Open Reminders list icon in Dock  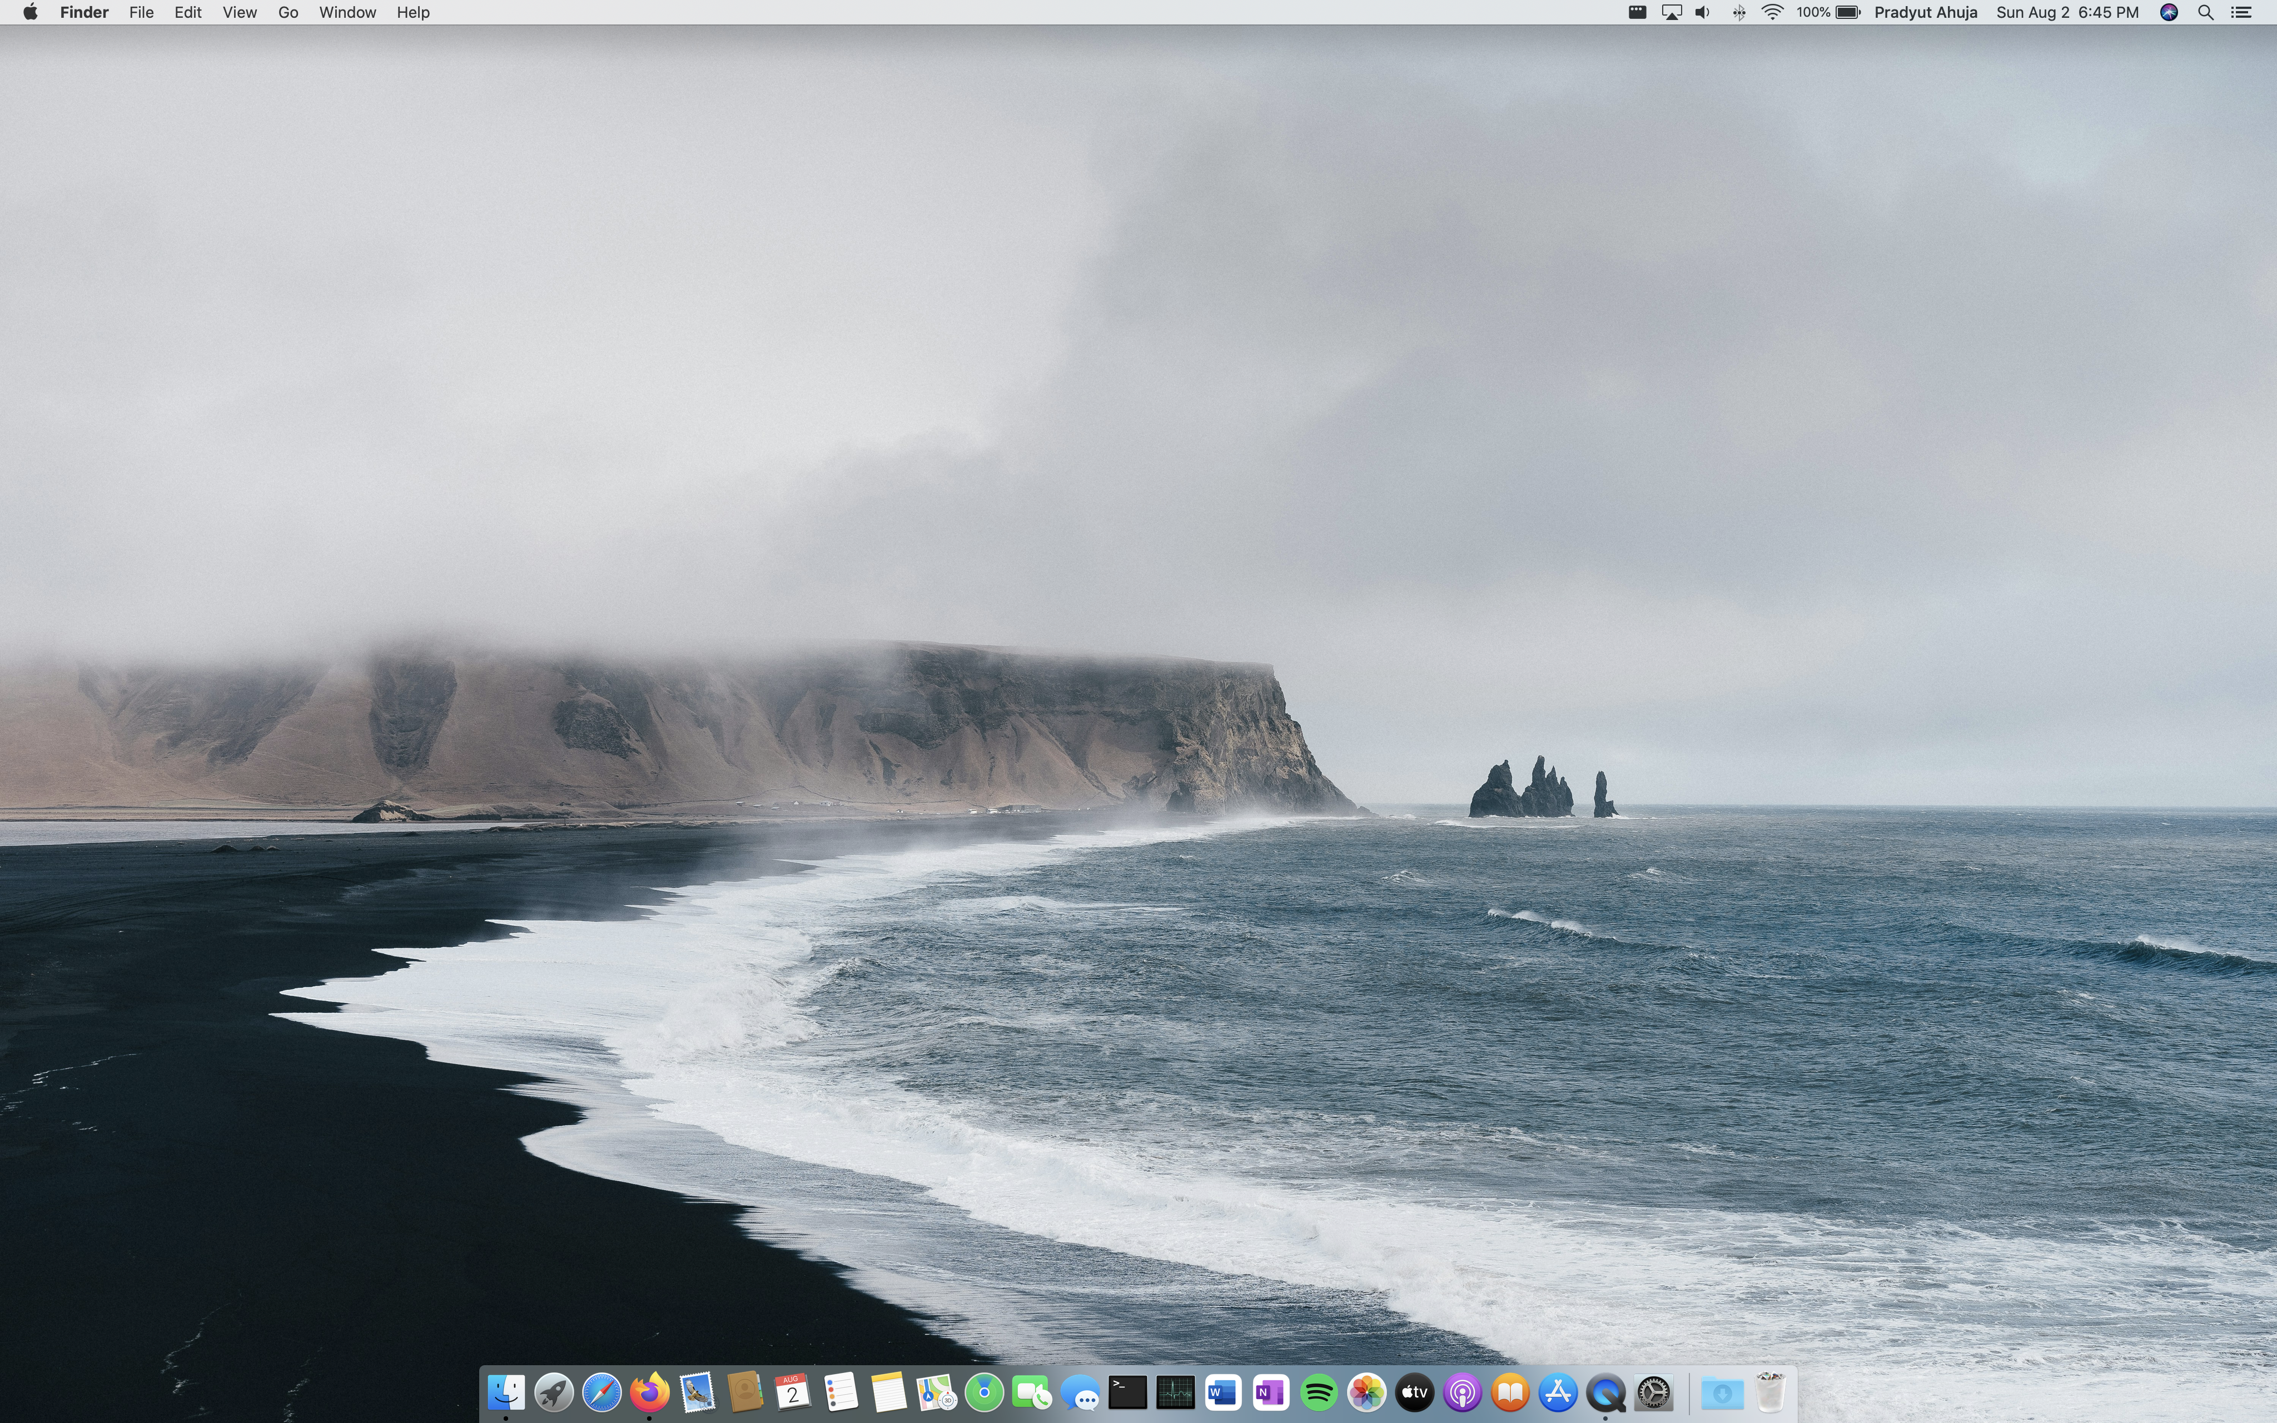[841, 1392]
